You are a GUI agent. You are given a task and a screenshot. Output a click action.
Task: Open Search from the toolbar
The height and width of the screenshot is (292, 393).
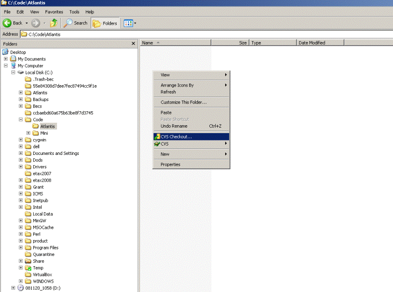[76, 23]
